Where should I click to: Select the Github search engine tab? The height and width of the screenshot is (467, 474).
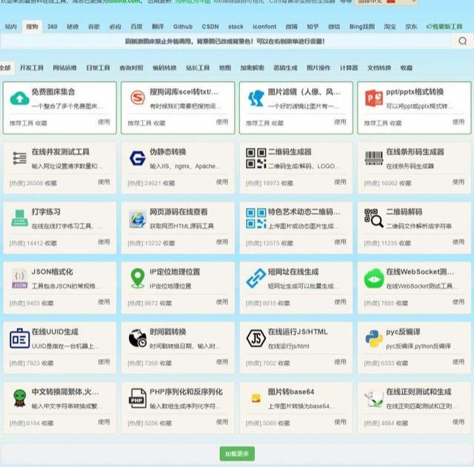click(183, 27)
